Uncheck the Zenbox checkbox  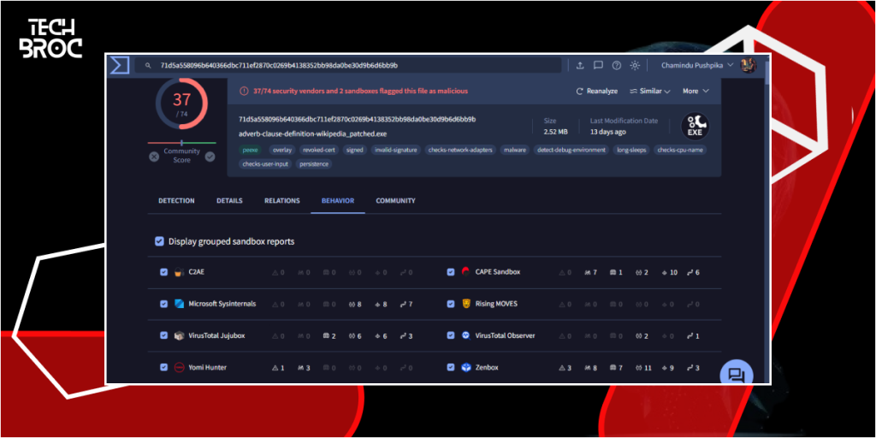tap(451, 368)
